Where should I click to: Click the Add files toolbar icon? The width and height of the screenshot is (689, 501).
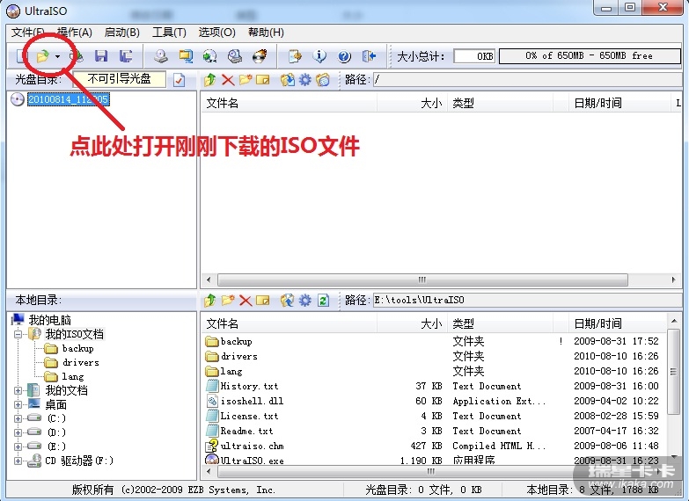tap(295, 55)
